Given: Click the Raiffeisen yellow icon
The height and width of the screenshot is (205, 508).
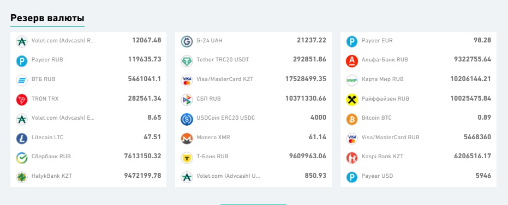Looking at the screenshot, I should pyautogui.click(x=352, y=100).
